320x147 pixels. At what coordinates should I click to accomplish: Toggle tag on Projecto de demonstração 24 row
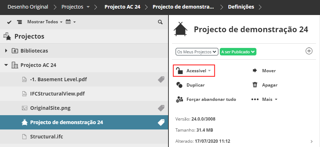click(161, 122)
